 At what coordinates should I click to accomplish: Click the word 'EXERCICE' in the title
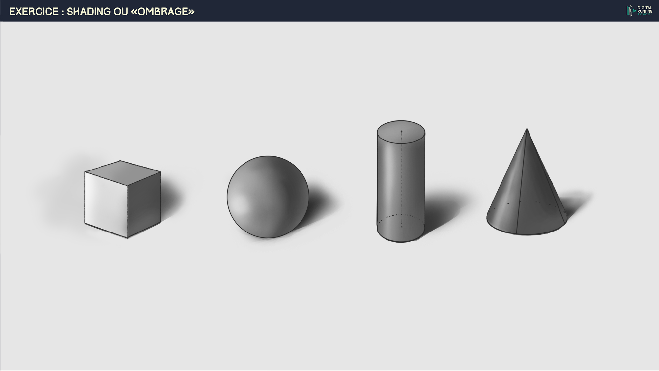(x=34, y=12)
